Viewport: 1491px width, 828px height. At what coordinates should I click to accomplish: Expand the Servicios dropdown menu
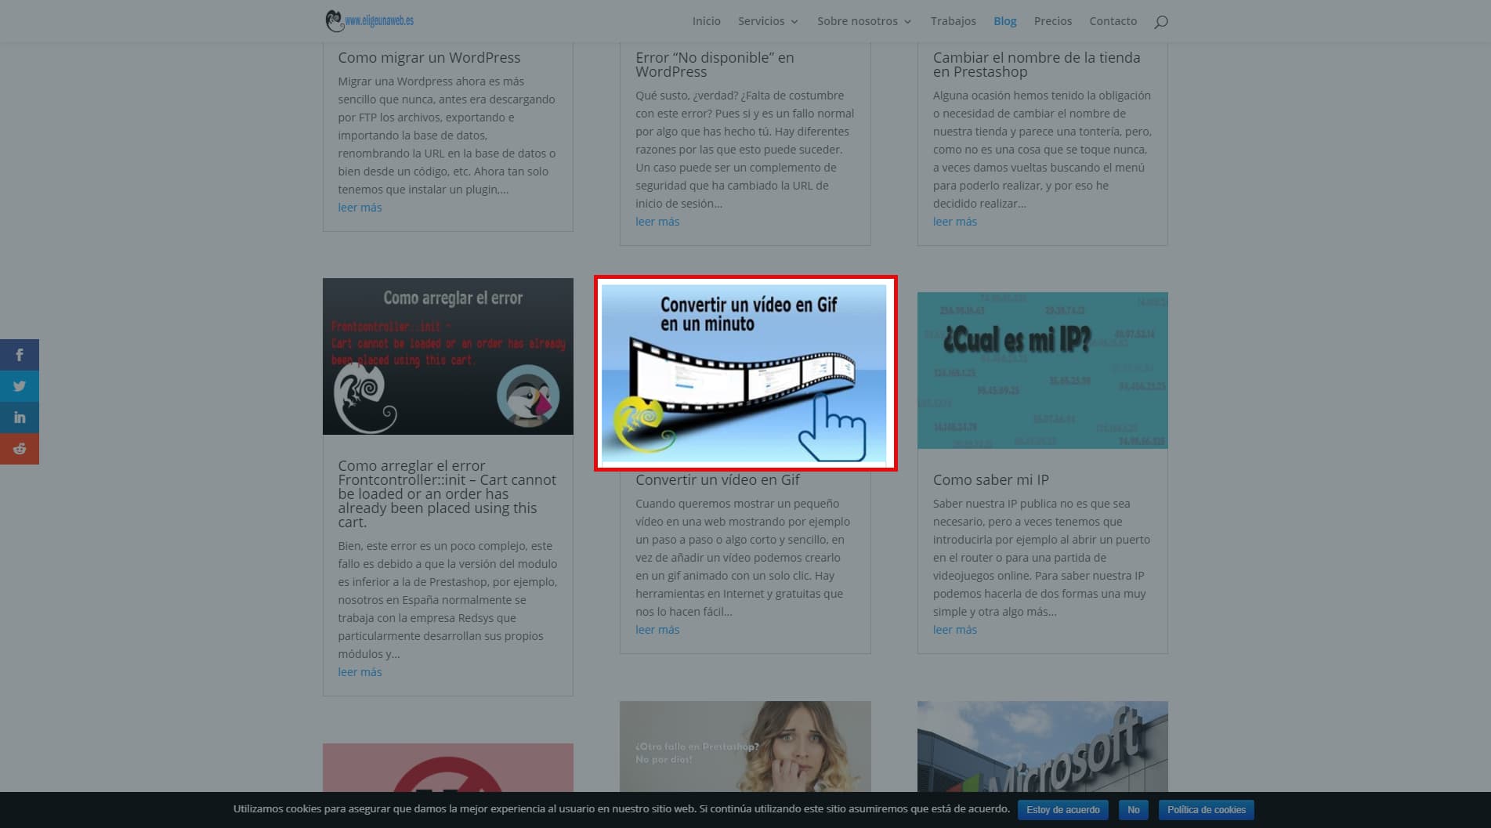(x=767, y=21)
